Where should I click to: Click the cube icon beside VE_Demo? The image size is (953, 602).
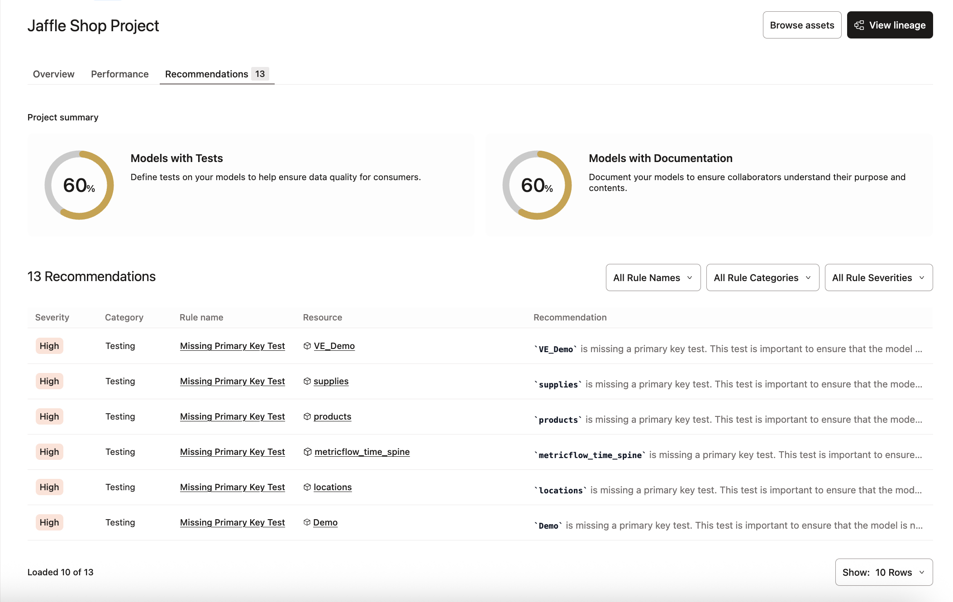(x=307, y=345)
